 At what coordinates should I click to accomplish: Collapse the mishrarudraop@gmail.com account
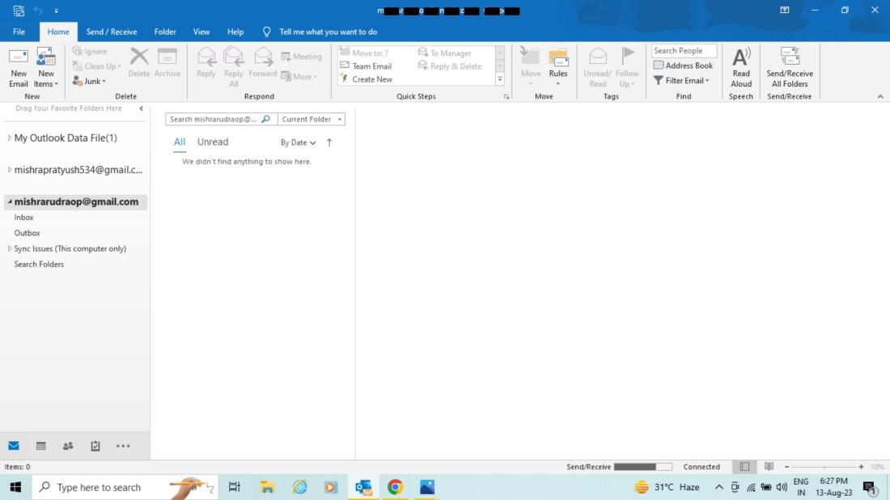pos(9,201)
